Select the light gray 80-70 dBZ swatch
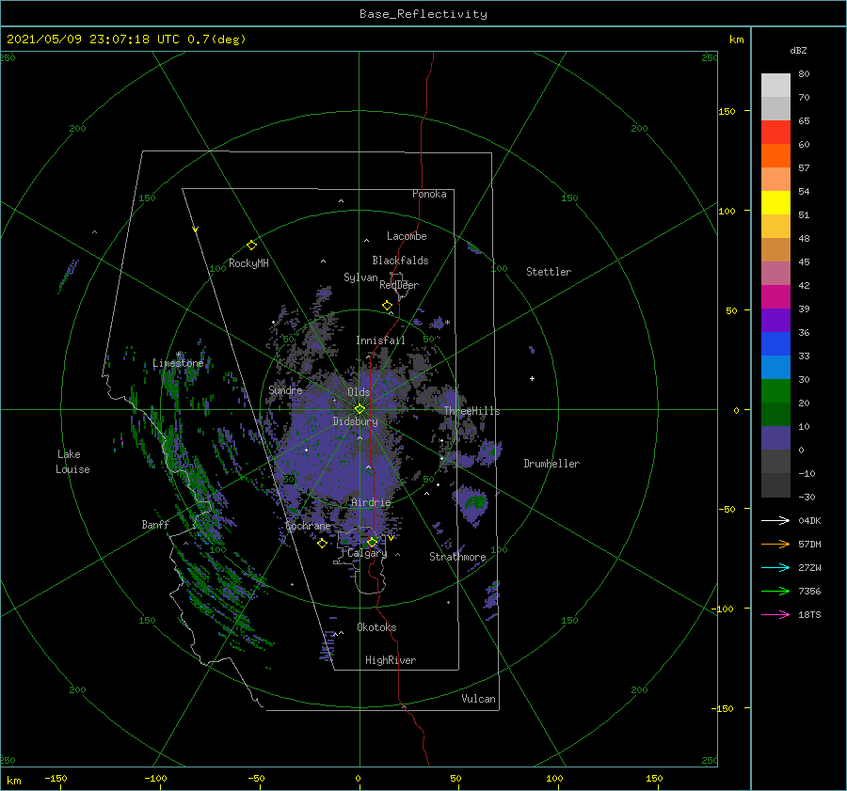Screen dimensions: 847x791 775,86
